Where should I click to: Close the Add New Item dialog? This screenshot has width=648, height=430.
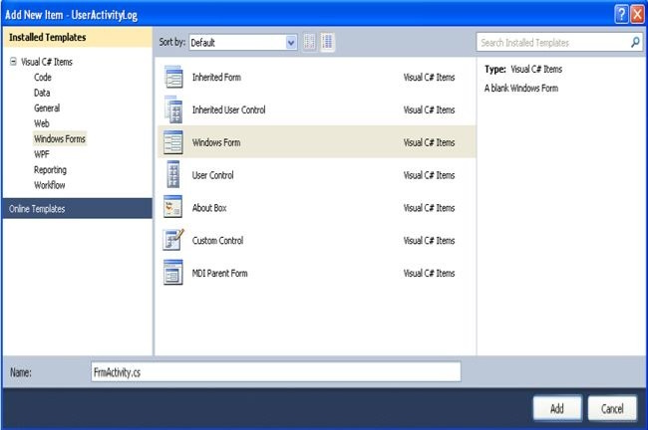(x=638, y=15)
